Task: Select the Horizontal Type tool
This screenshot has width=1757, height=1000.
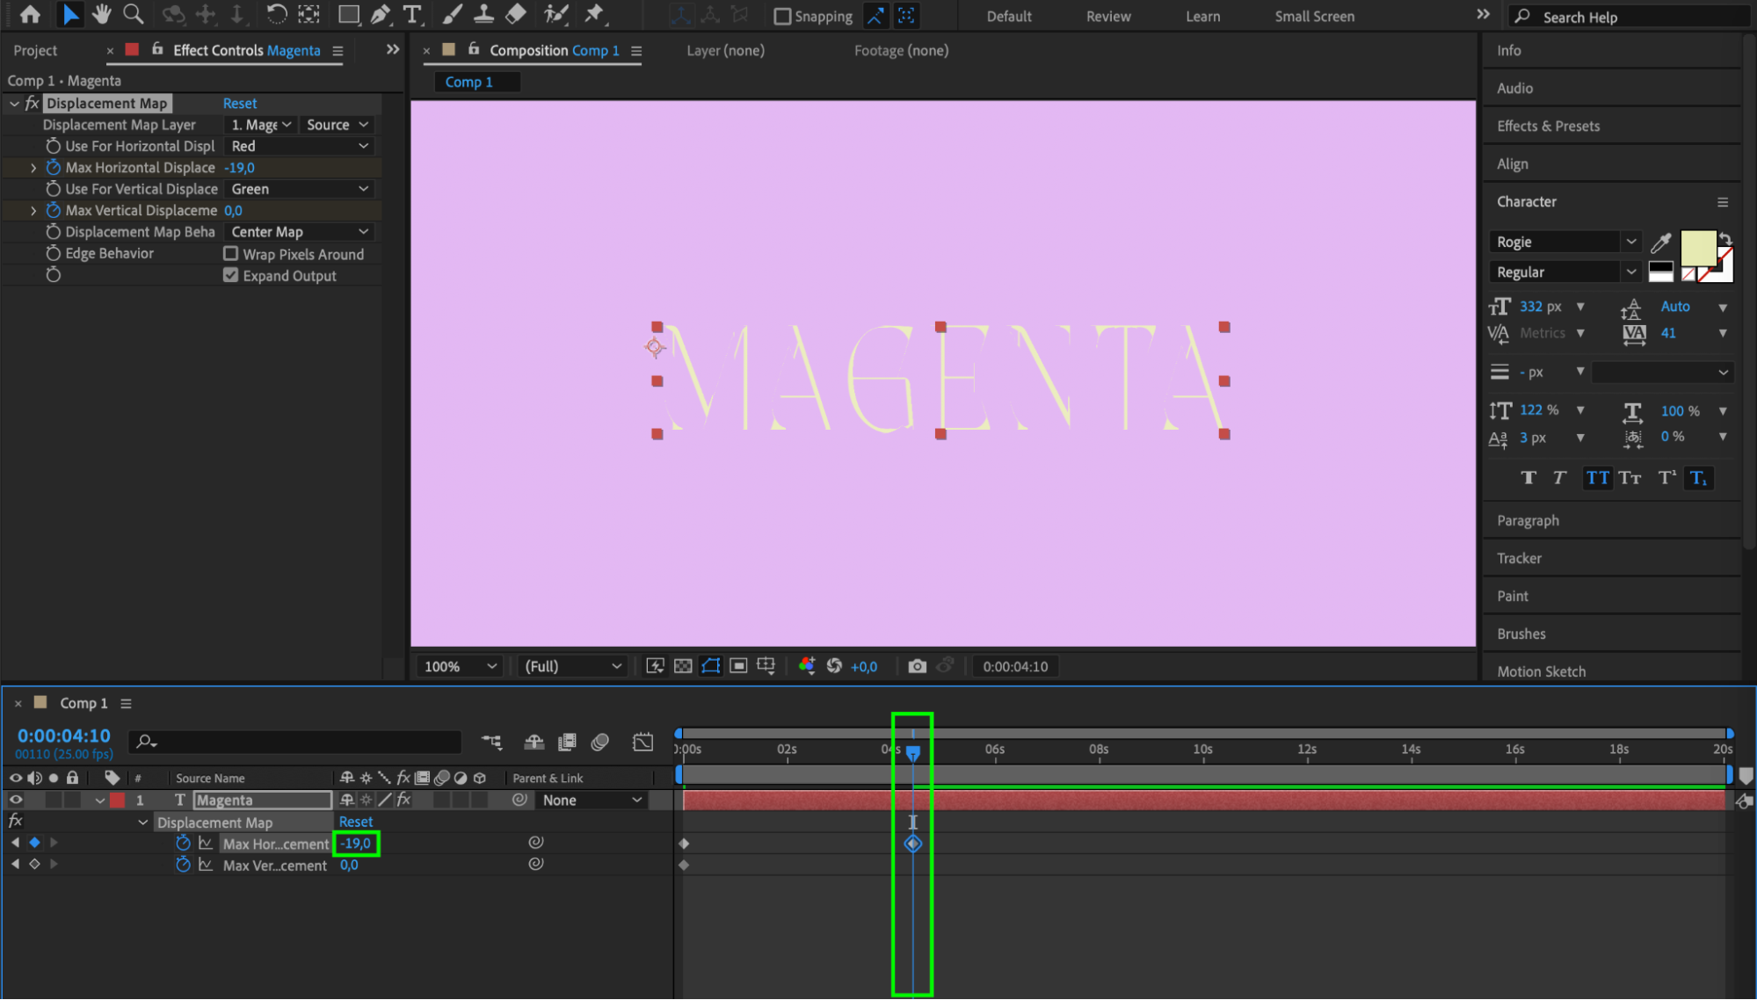Action: (x=411, y=14)
